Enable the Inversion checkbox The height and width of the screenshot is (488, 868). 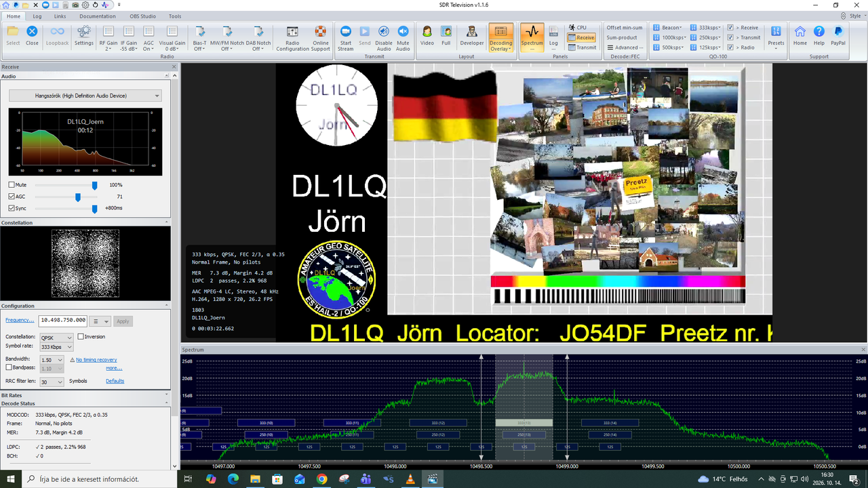coord(81,337)
